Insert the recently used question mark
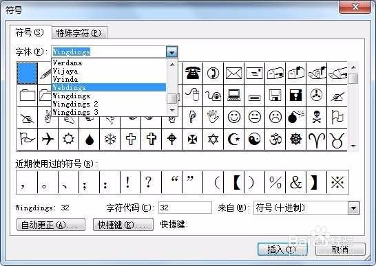Image resolution: width=376 pixels, height=266 pixels. point(151,182)
